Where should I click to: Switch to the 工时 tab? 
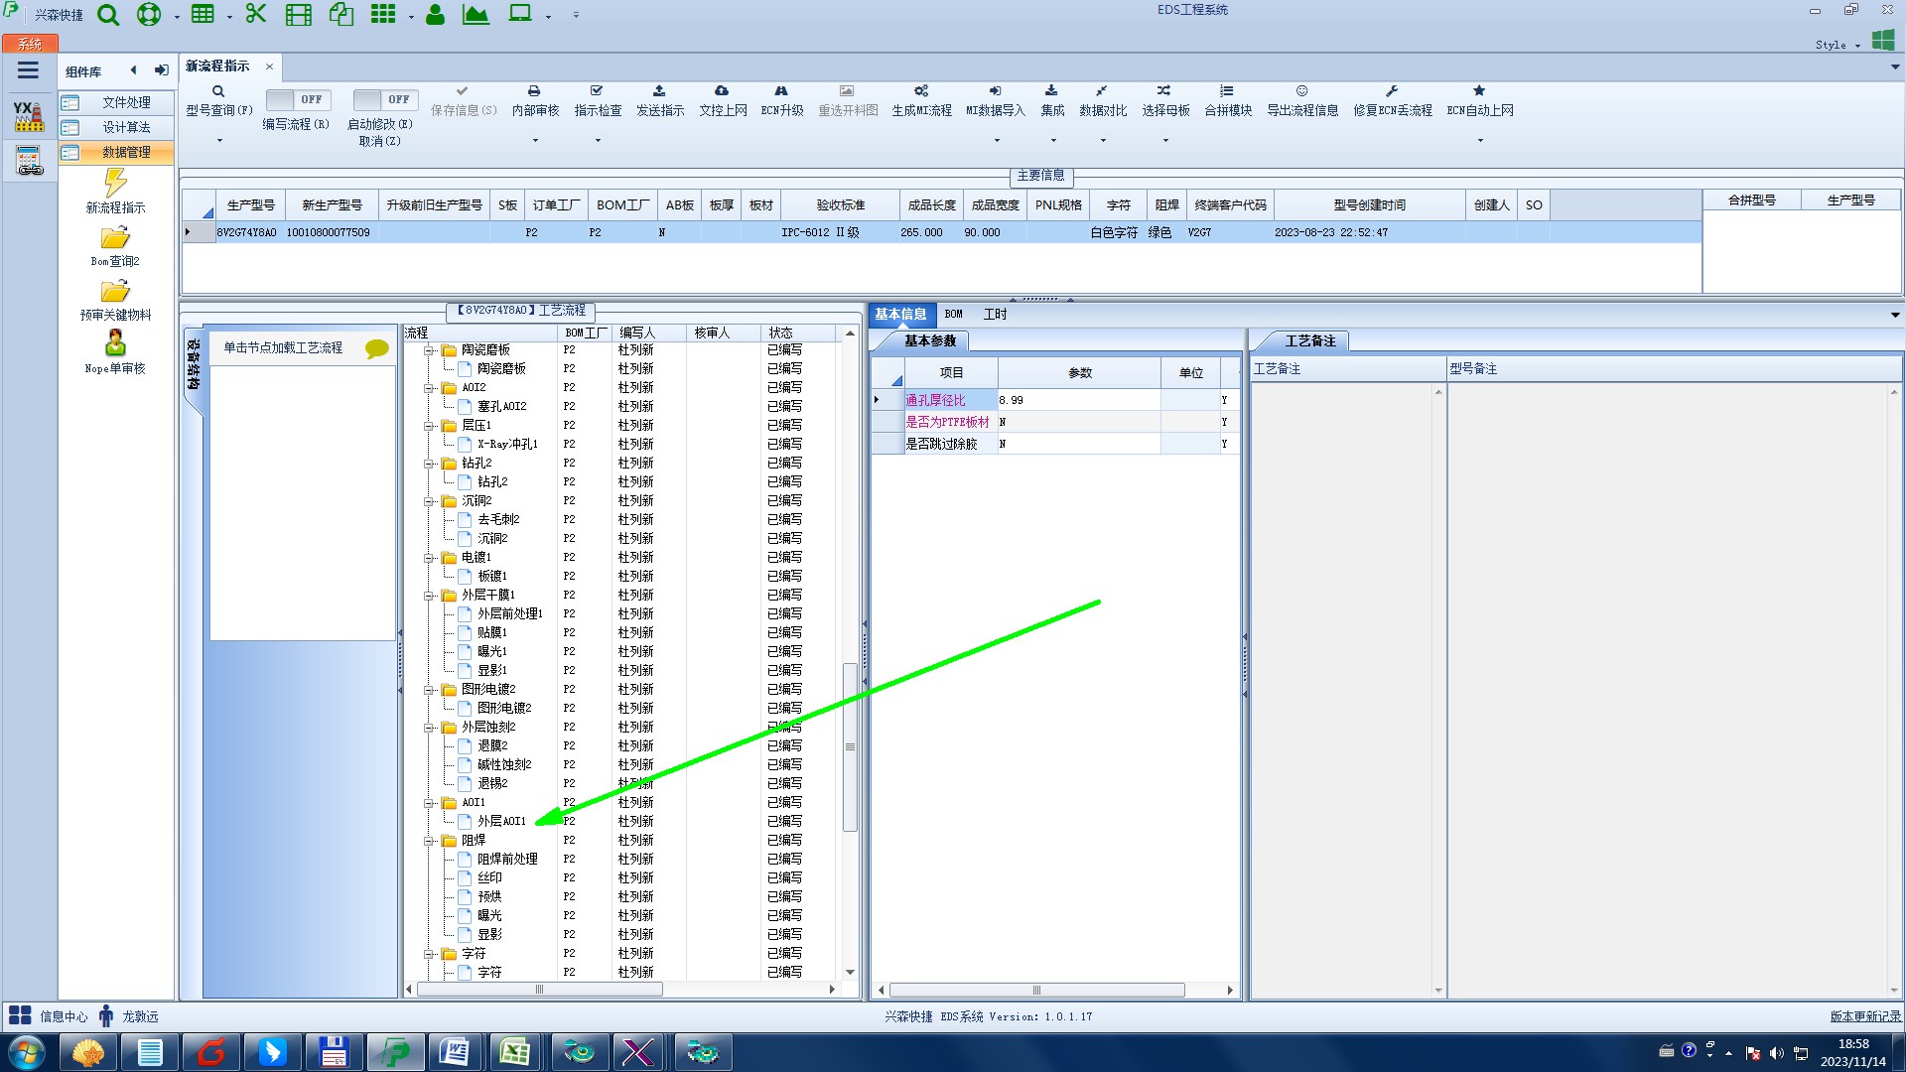(995, 315)
